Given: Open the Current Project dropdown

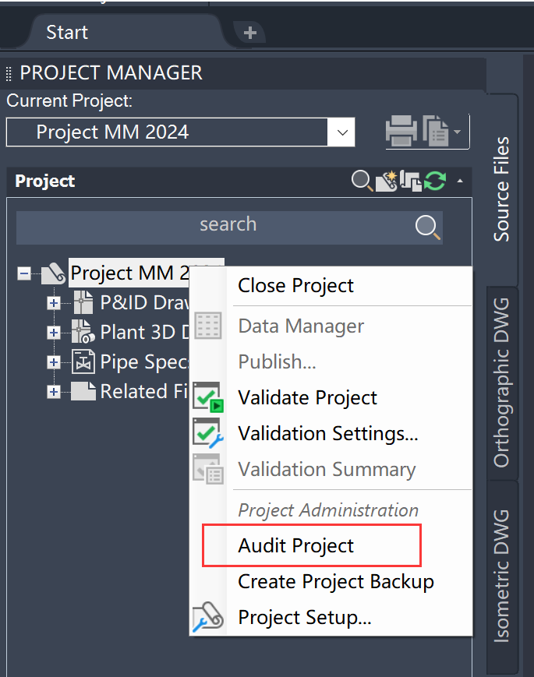Looking at the screenshot, I should pos(341,132).
